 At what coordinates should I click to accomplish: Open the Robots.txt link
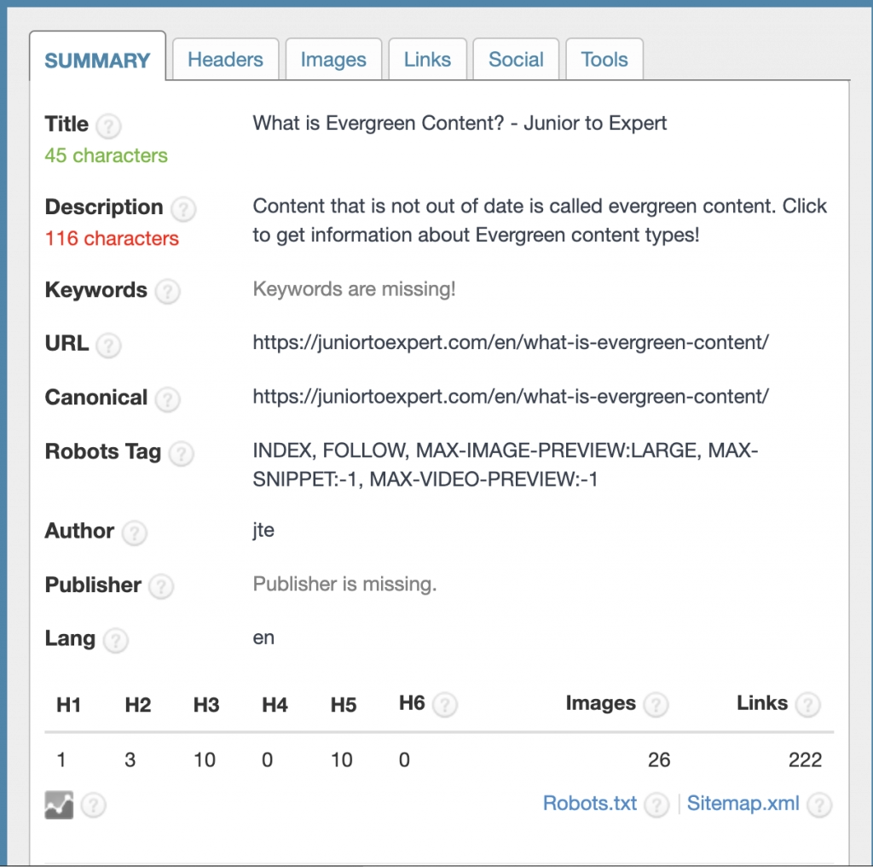click(x=588, y=803)
